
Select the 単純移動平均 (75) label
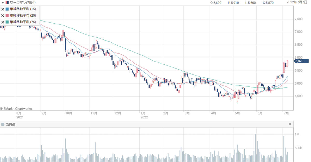(x=23, y=22)
